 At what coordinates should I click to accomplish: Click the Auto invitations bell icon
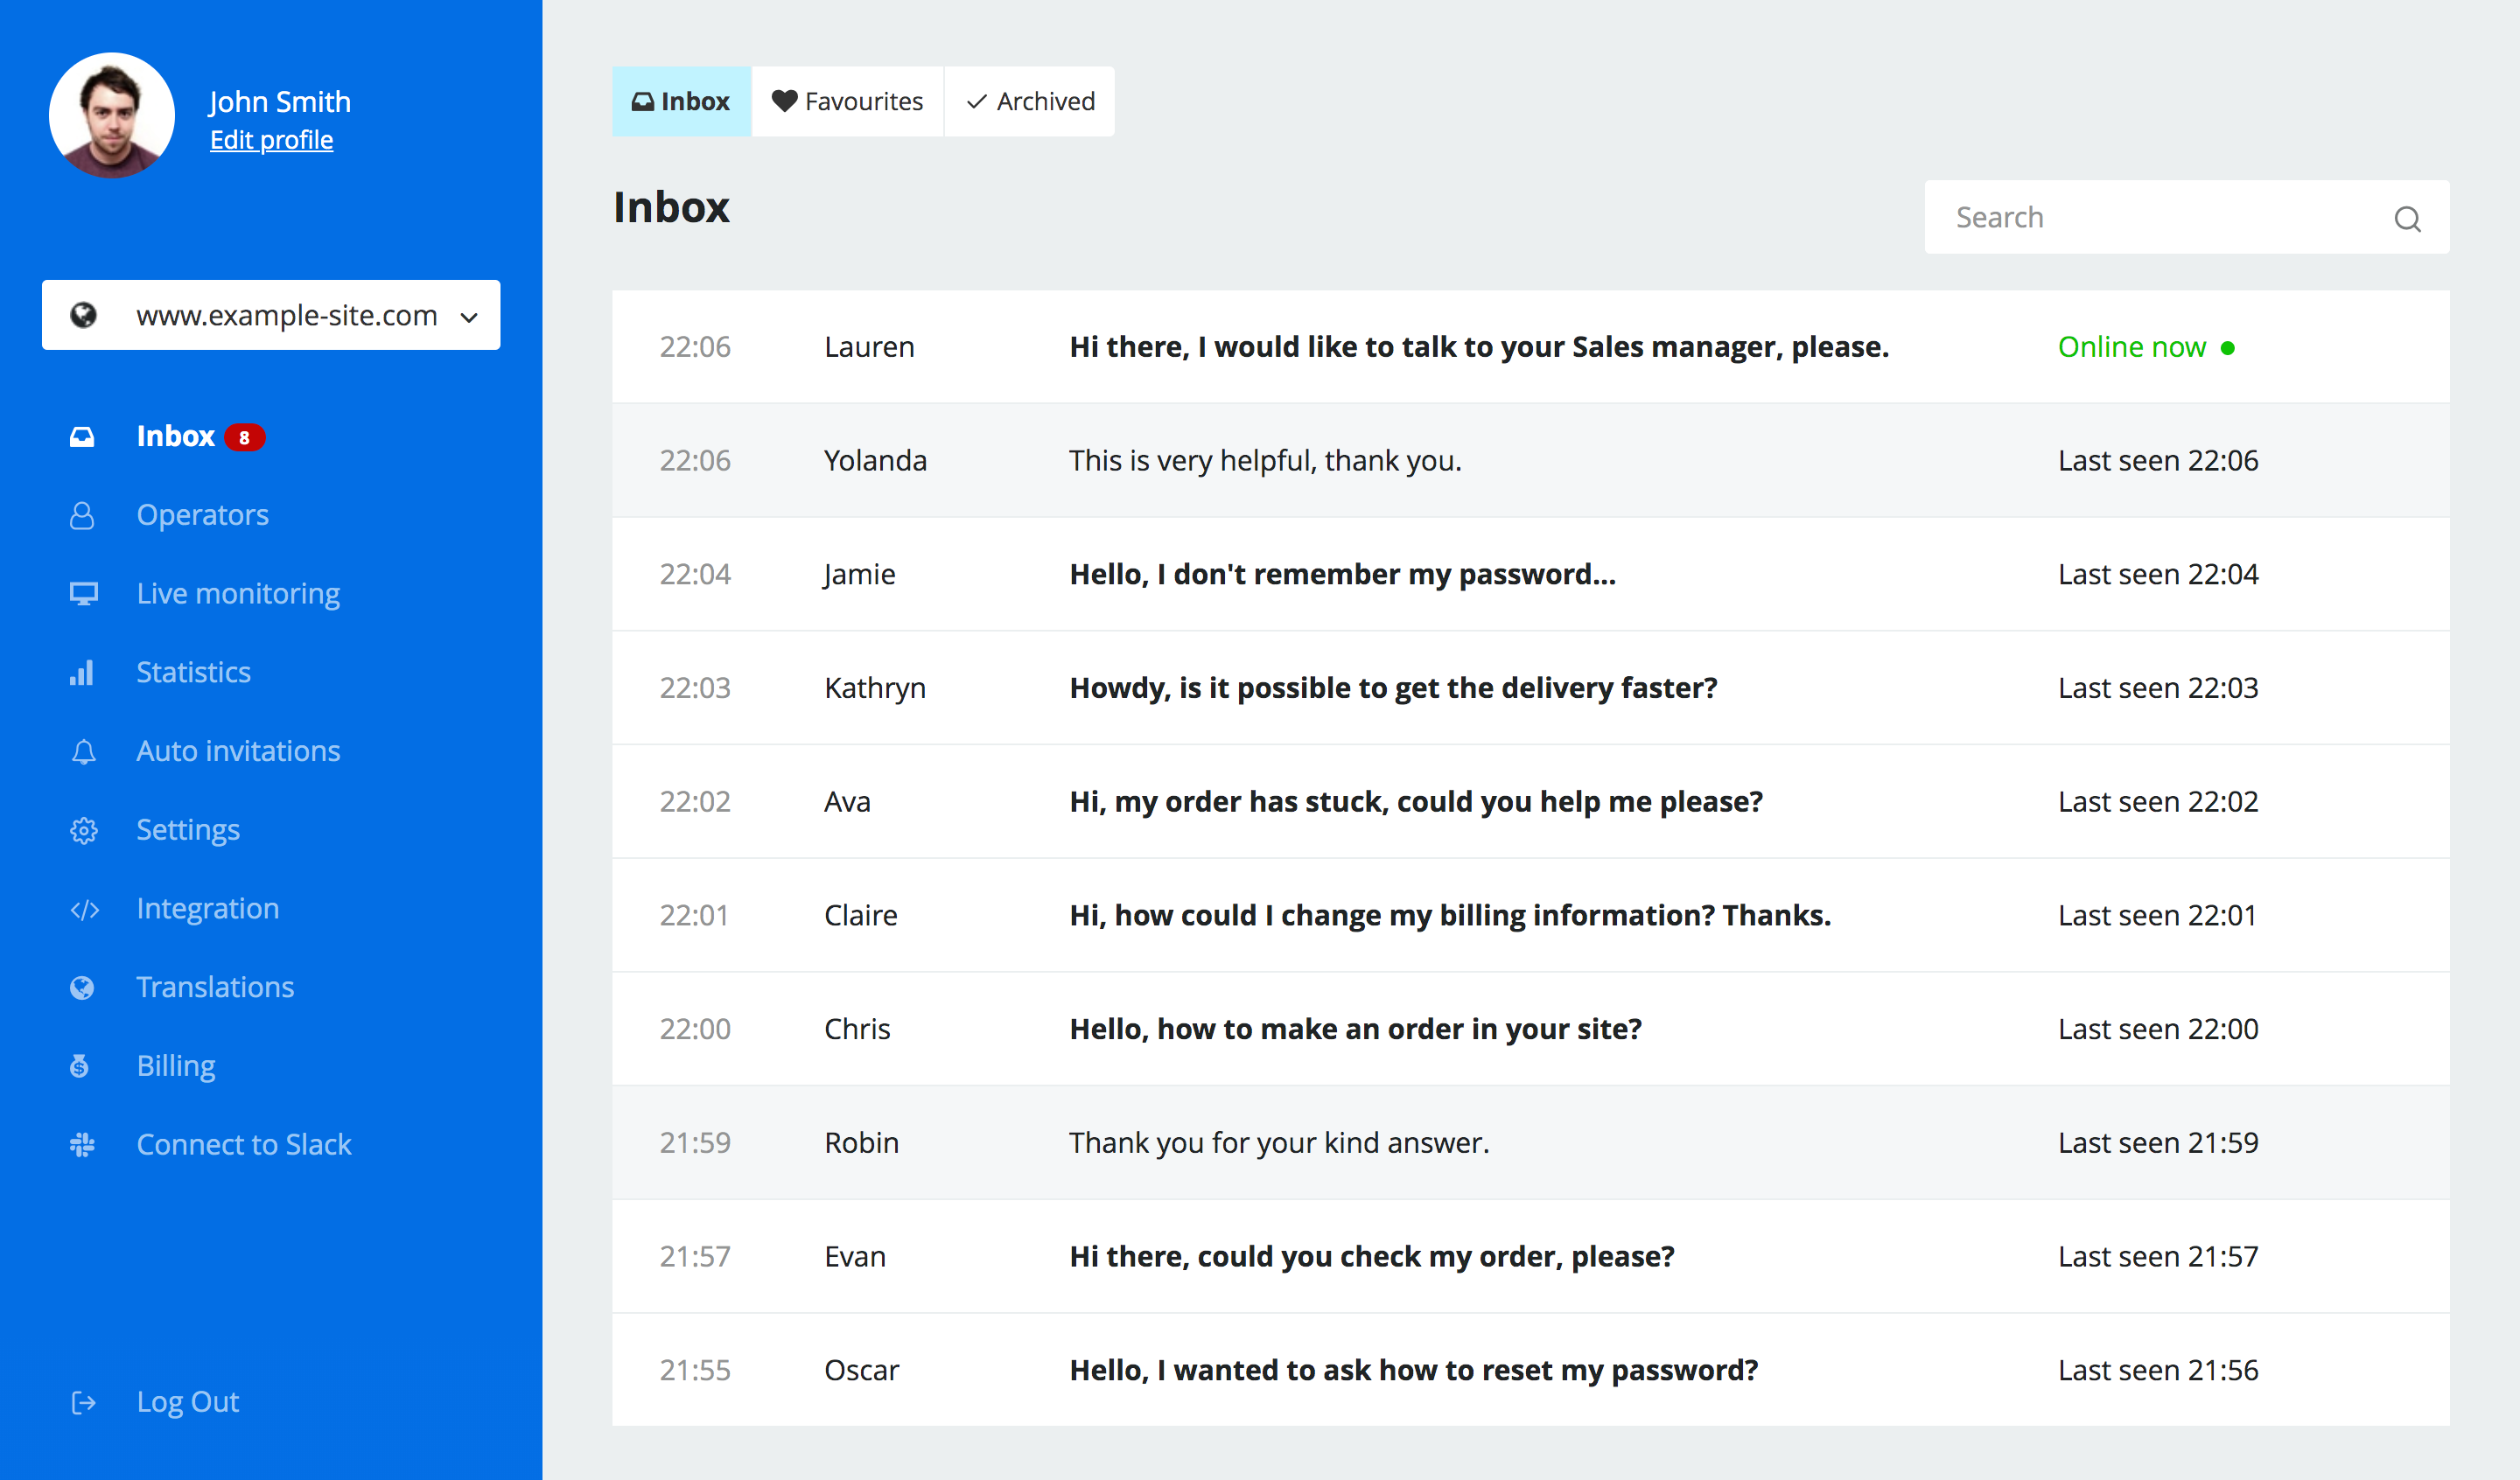click(83, 751)
